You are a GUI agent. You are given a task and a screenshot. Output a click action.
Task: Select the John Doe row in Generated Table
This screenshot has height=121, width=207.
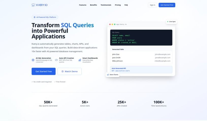tap(141, 54)
